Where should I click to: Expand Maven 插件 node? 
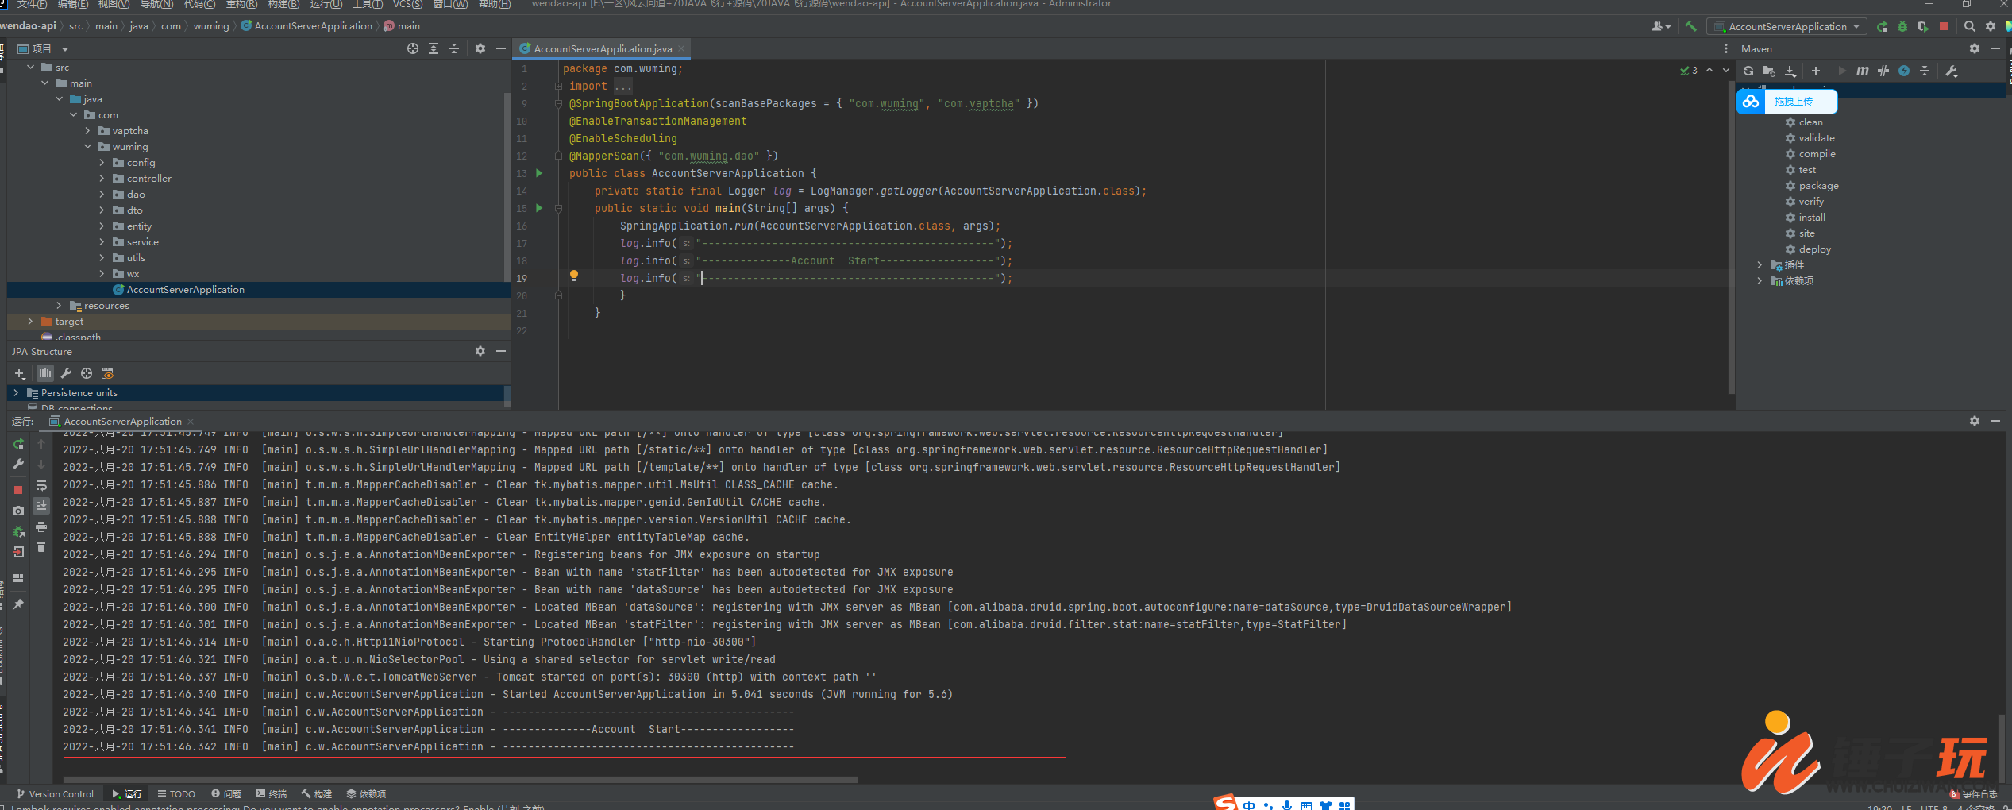point(1760,264)
